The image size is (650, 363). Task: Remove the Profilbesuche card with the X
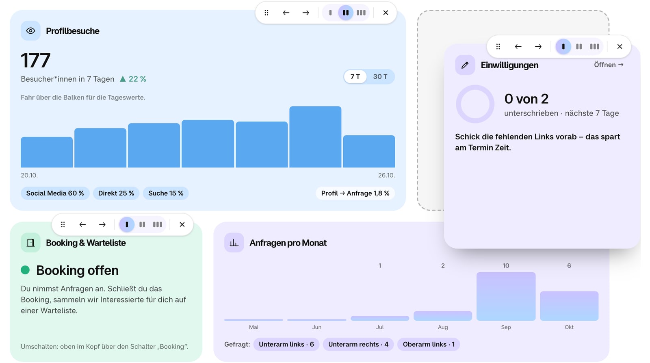coord(386,13)
